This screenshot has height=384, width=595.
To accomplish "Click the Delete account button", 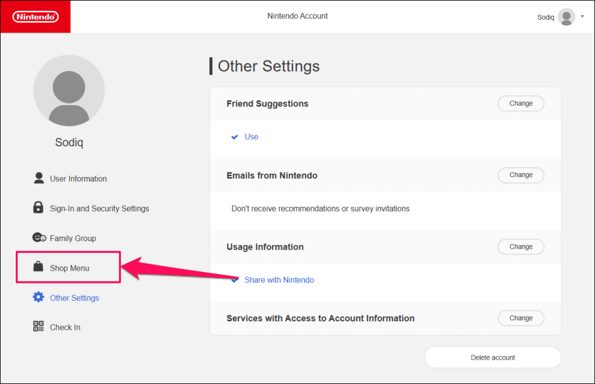I will (492, 357).
